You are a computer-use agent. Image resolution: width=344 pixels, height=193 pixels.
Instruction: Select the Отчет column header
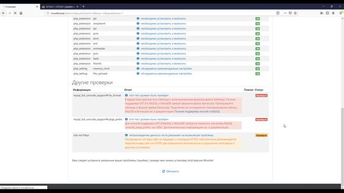[128, 90]
